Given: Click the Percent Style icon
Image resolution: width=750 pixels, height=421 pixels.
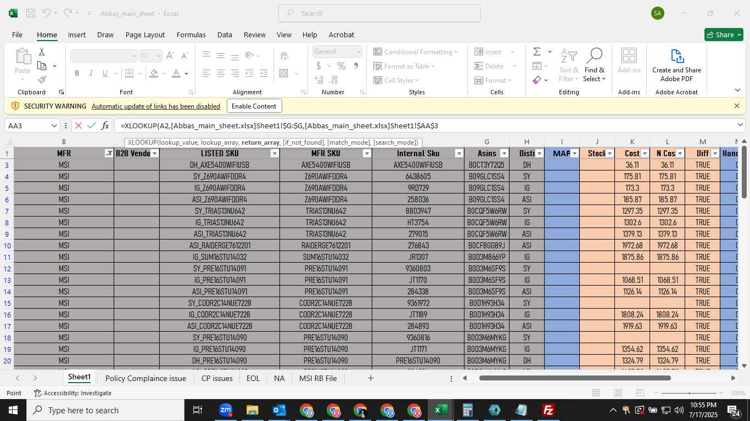Looking at the screenshot, I should coord(342,66).
